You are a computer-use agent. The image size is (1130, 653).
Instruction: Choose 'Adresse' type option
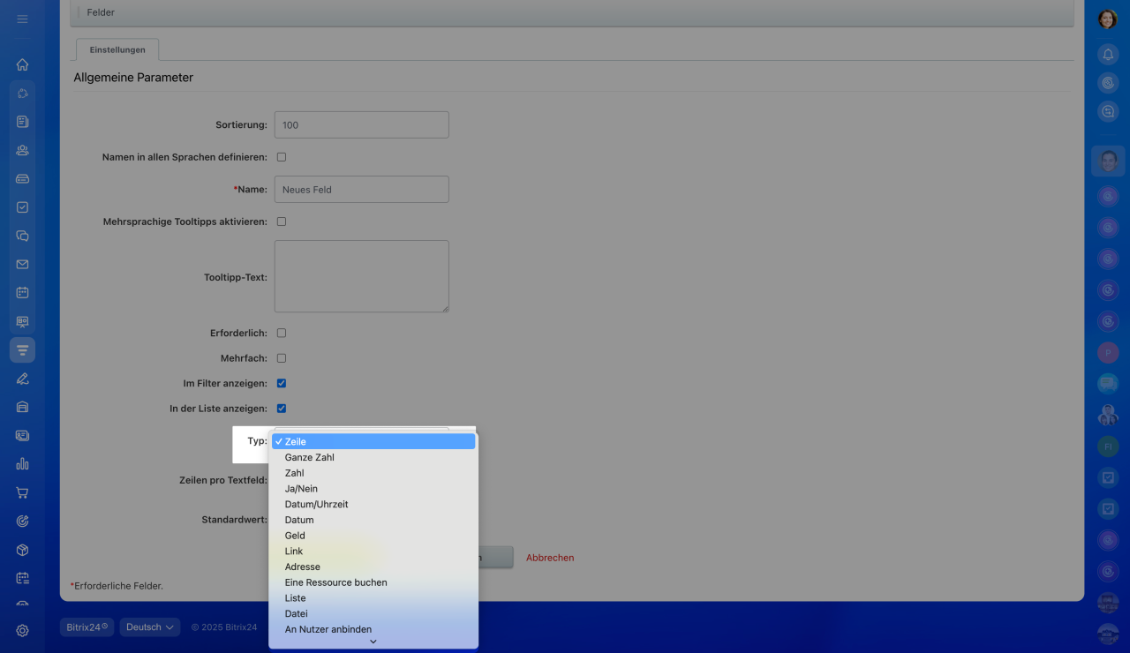373,567
